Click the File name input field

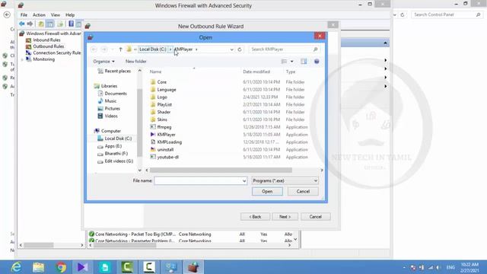(198, 181)
